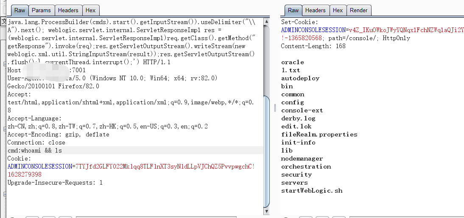Click ADMINCONSOLESESSION cookie name in response

coord(313,30)
